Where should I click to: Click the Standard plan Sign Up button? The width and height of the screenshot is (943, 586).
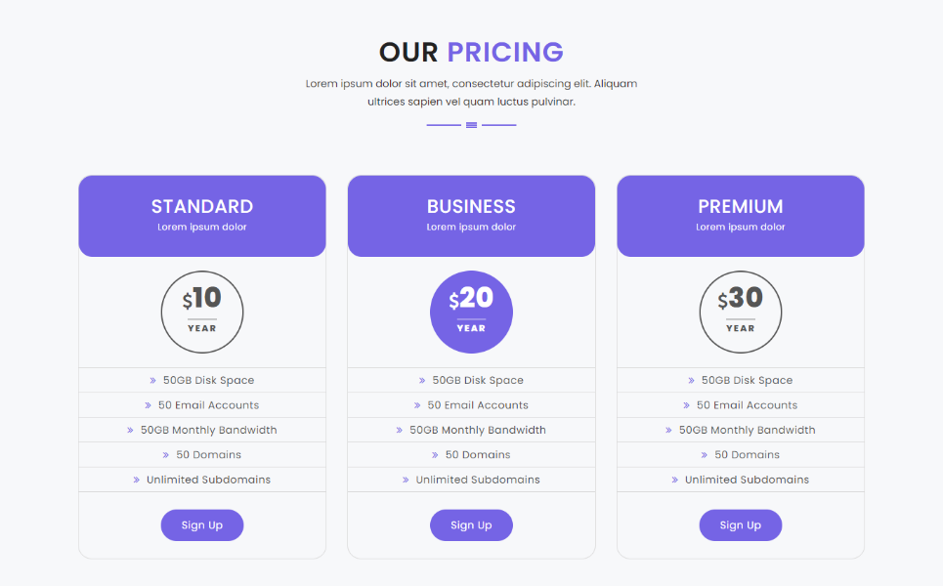coord(202,525)
